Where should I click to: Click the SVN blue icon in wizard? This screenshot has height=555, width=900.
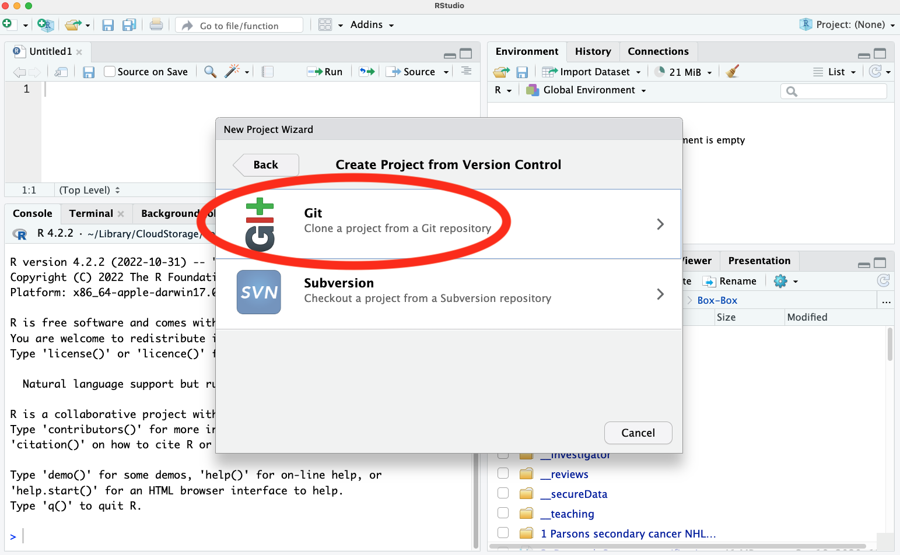[x=259, y=292]
